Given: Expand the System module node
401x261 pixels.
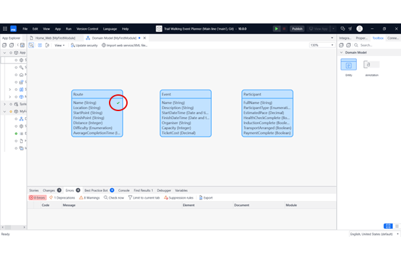Looking at the screenshot, I should coord(5,104).
